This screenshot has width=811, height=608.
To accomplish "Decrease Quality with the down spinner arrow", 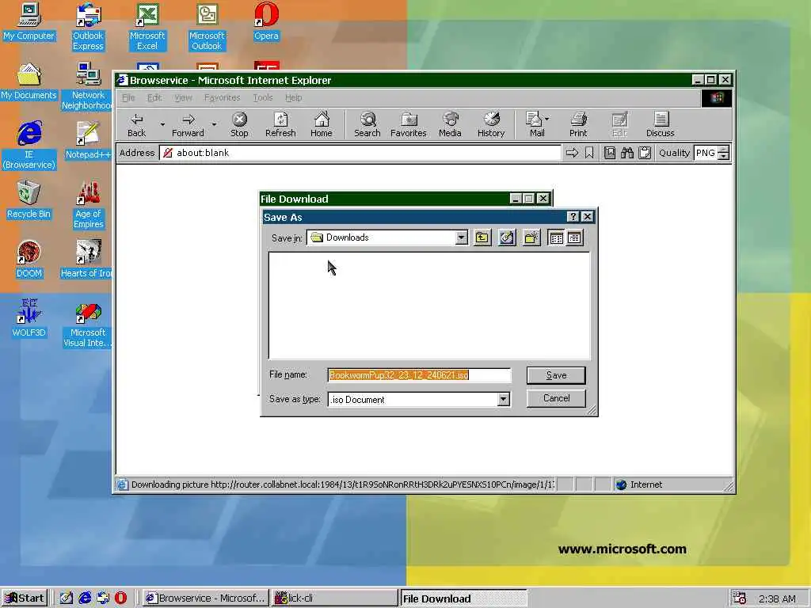I will point(724,157).
